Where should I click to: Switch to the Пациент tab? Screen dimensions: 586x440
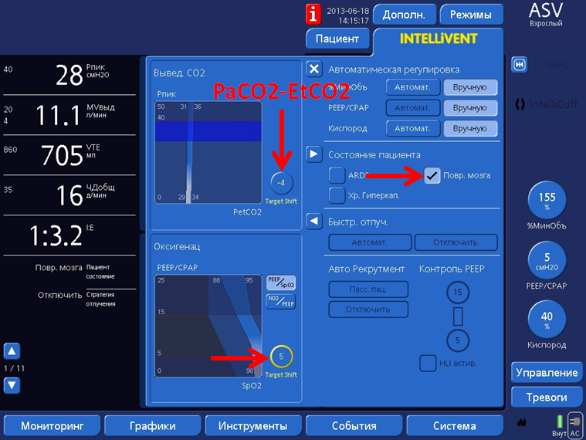tap(337, 39)
